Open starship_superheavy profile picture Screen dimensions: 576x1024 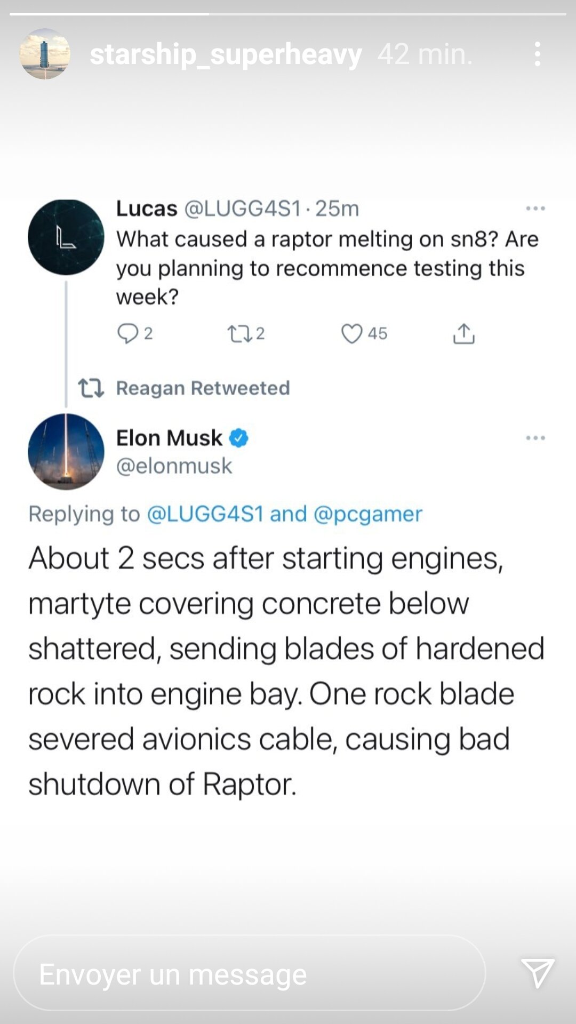click(45, 54)
